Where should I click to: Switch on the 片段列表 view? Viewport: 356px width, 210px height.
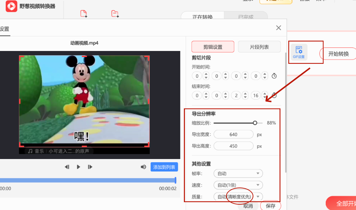coord(259,47)
